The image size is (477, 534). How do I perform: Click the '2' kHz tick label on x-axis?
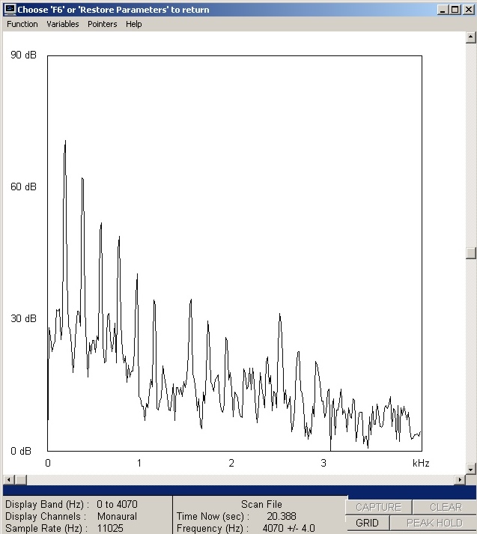click(x=231, y=463)
